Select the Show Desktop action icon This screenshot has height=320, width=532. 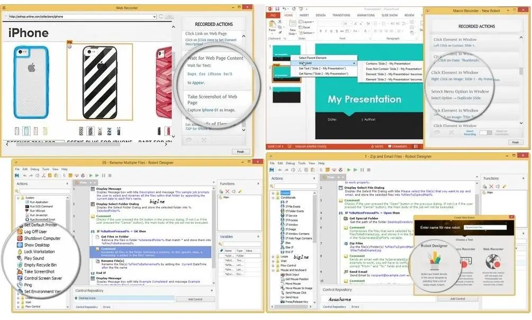[x=20, y=245]
